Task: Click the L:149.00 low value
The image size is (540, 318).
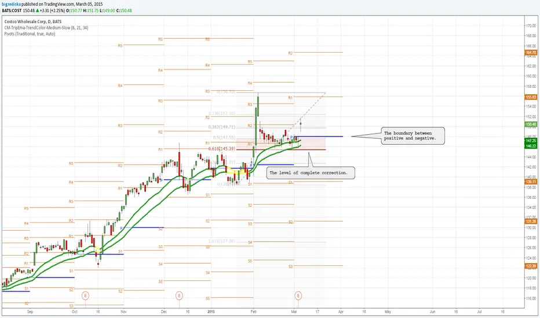Action: (x=107, y=10)
